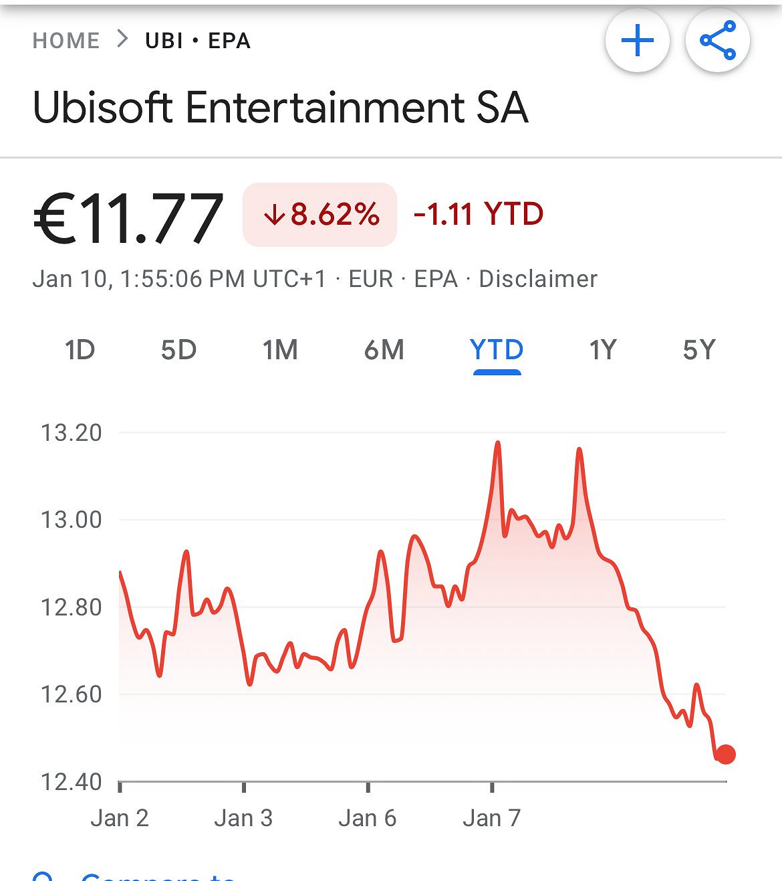Enable the 6M chart range
Screen dimensions: 782x881
(x=383, y=350)
